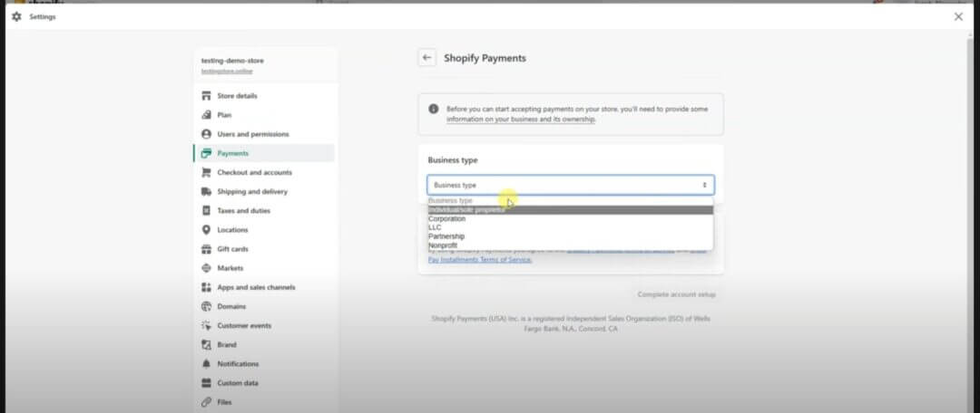Click the Apps and sales channels grid icon

click(x=206, y=288)
